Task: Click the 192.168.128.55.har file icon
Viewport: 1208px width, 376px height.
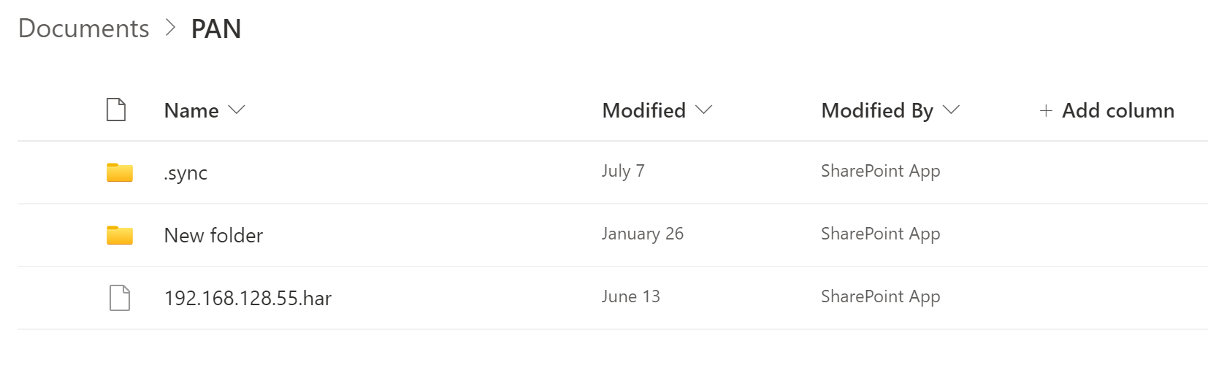Action: tap(119, 298)
